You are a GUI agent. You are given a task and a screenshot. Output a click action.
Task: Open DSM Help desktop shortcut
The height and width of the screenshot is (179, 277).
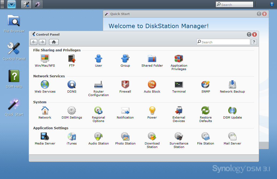pos(14,79)
